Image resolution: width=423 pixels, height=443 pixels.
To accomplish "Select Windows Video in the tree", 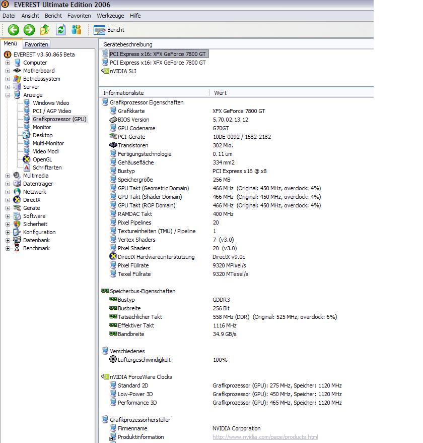I will click(x=51, y=103).
